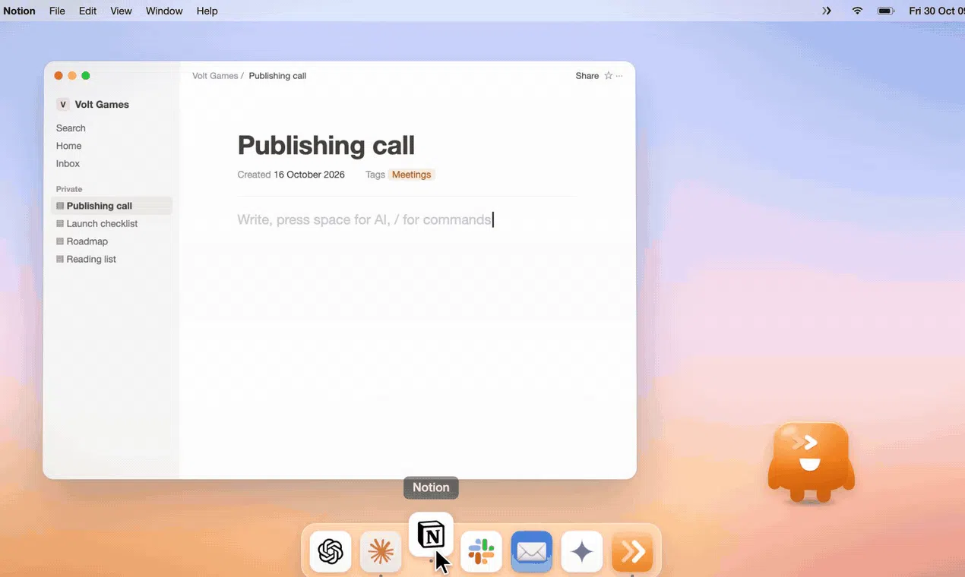
Task: Click the Meetings tag
Action: pyautogui.click(x=411, y=175)
